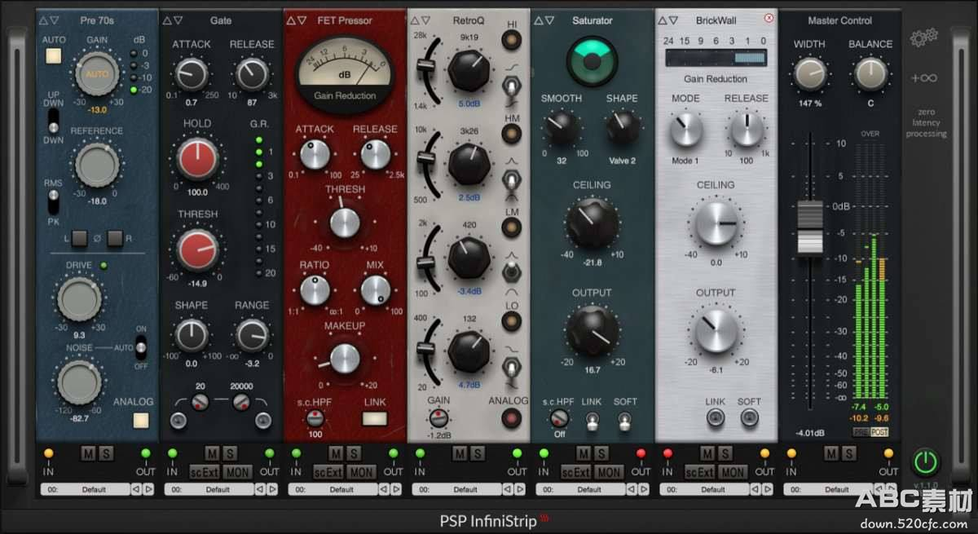Open the FET Pressor preset list '00: Default'
Screen dimensions: 978x534
coord(333,490)
